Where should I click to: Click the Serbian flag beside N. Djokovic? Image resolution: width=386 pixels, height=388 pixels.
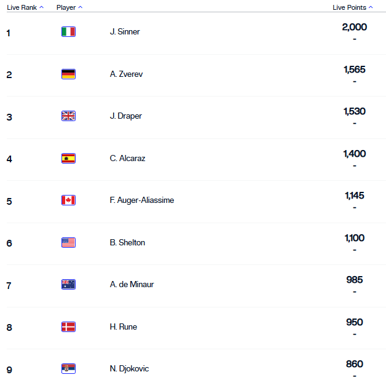coord(68,368)
